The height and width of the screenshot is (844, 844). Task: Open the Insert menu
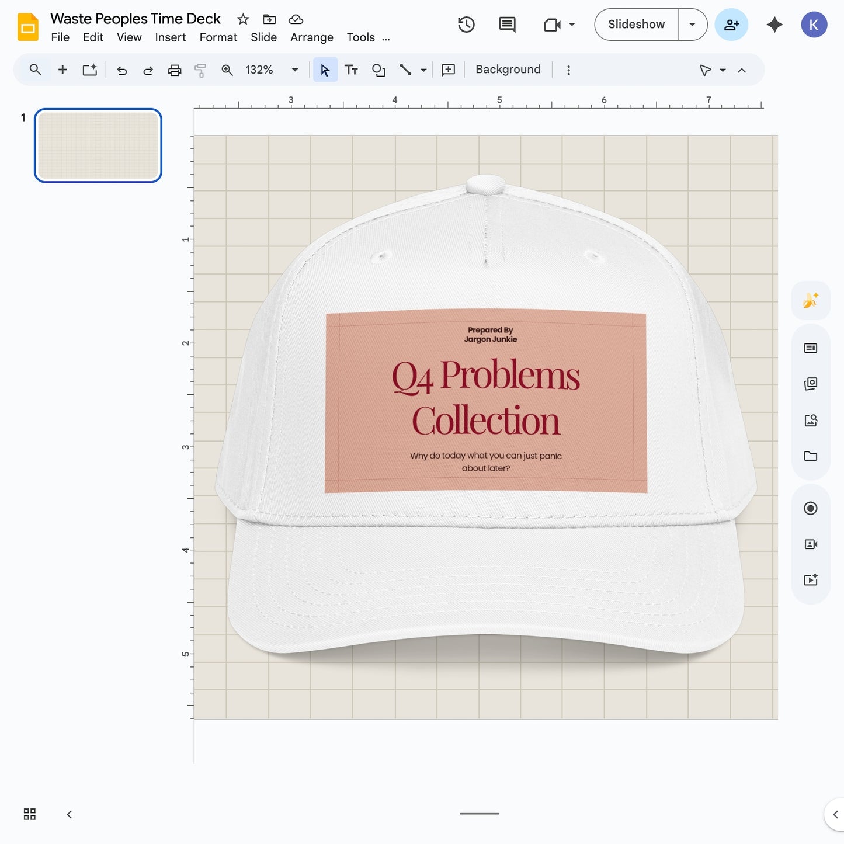(171, 37)
